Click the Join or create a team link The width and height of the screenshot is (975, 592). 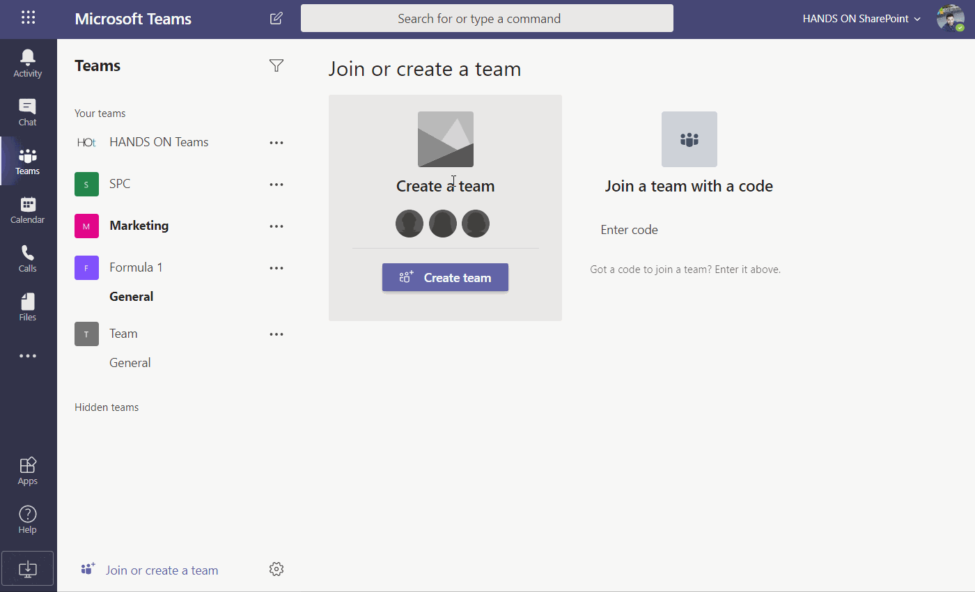click(162, 570)
